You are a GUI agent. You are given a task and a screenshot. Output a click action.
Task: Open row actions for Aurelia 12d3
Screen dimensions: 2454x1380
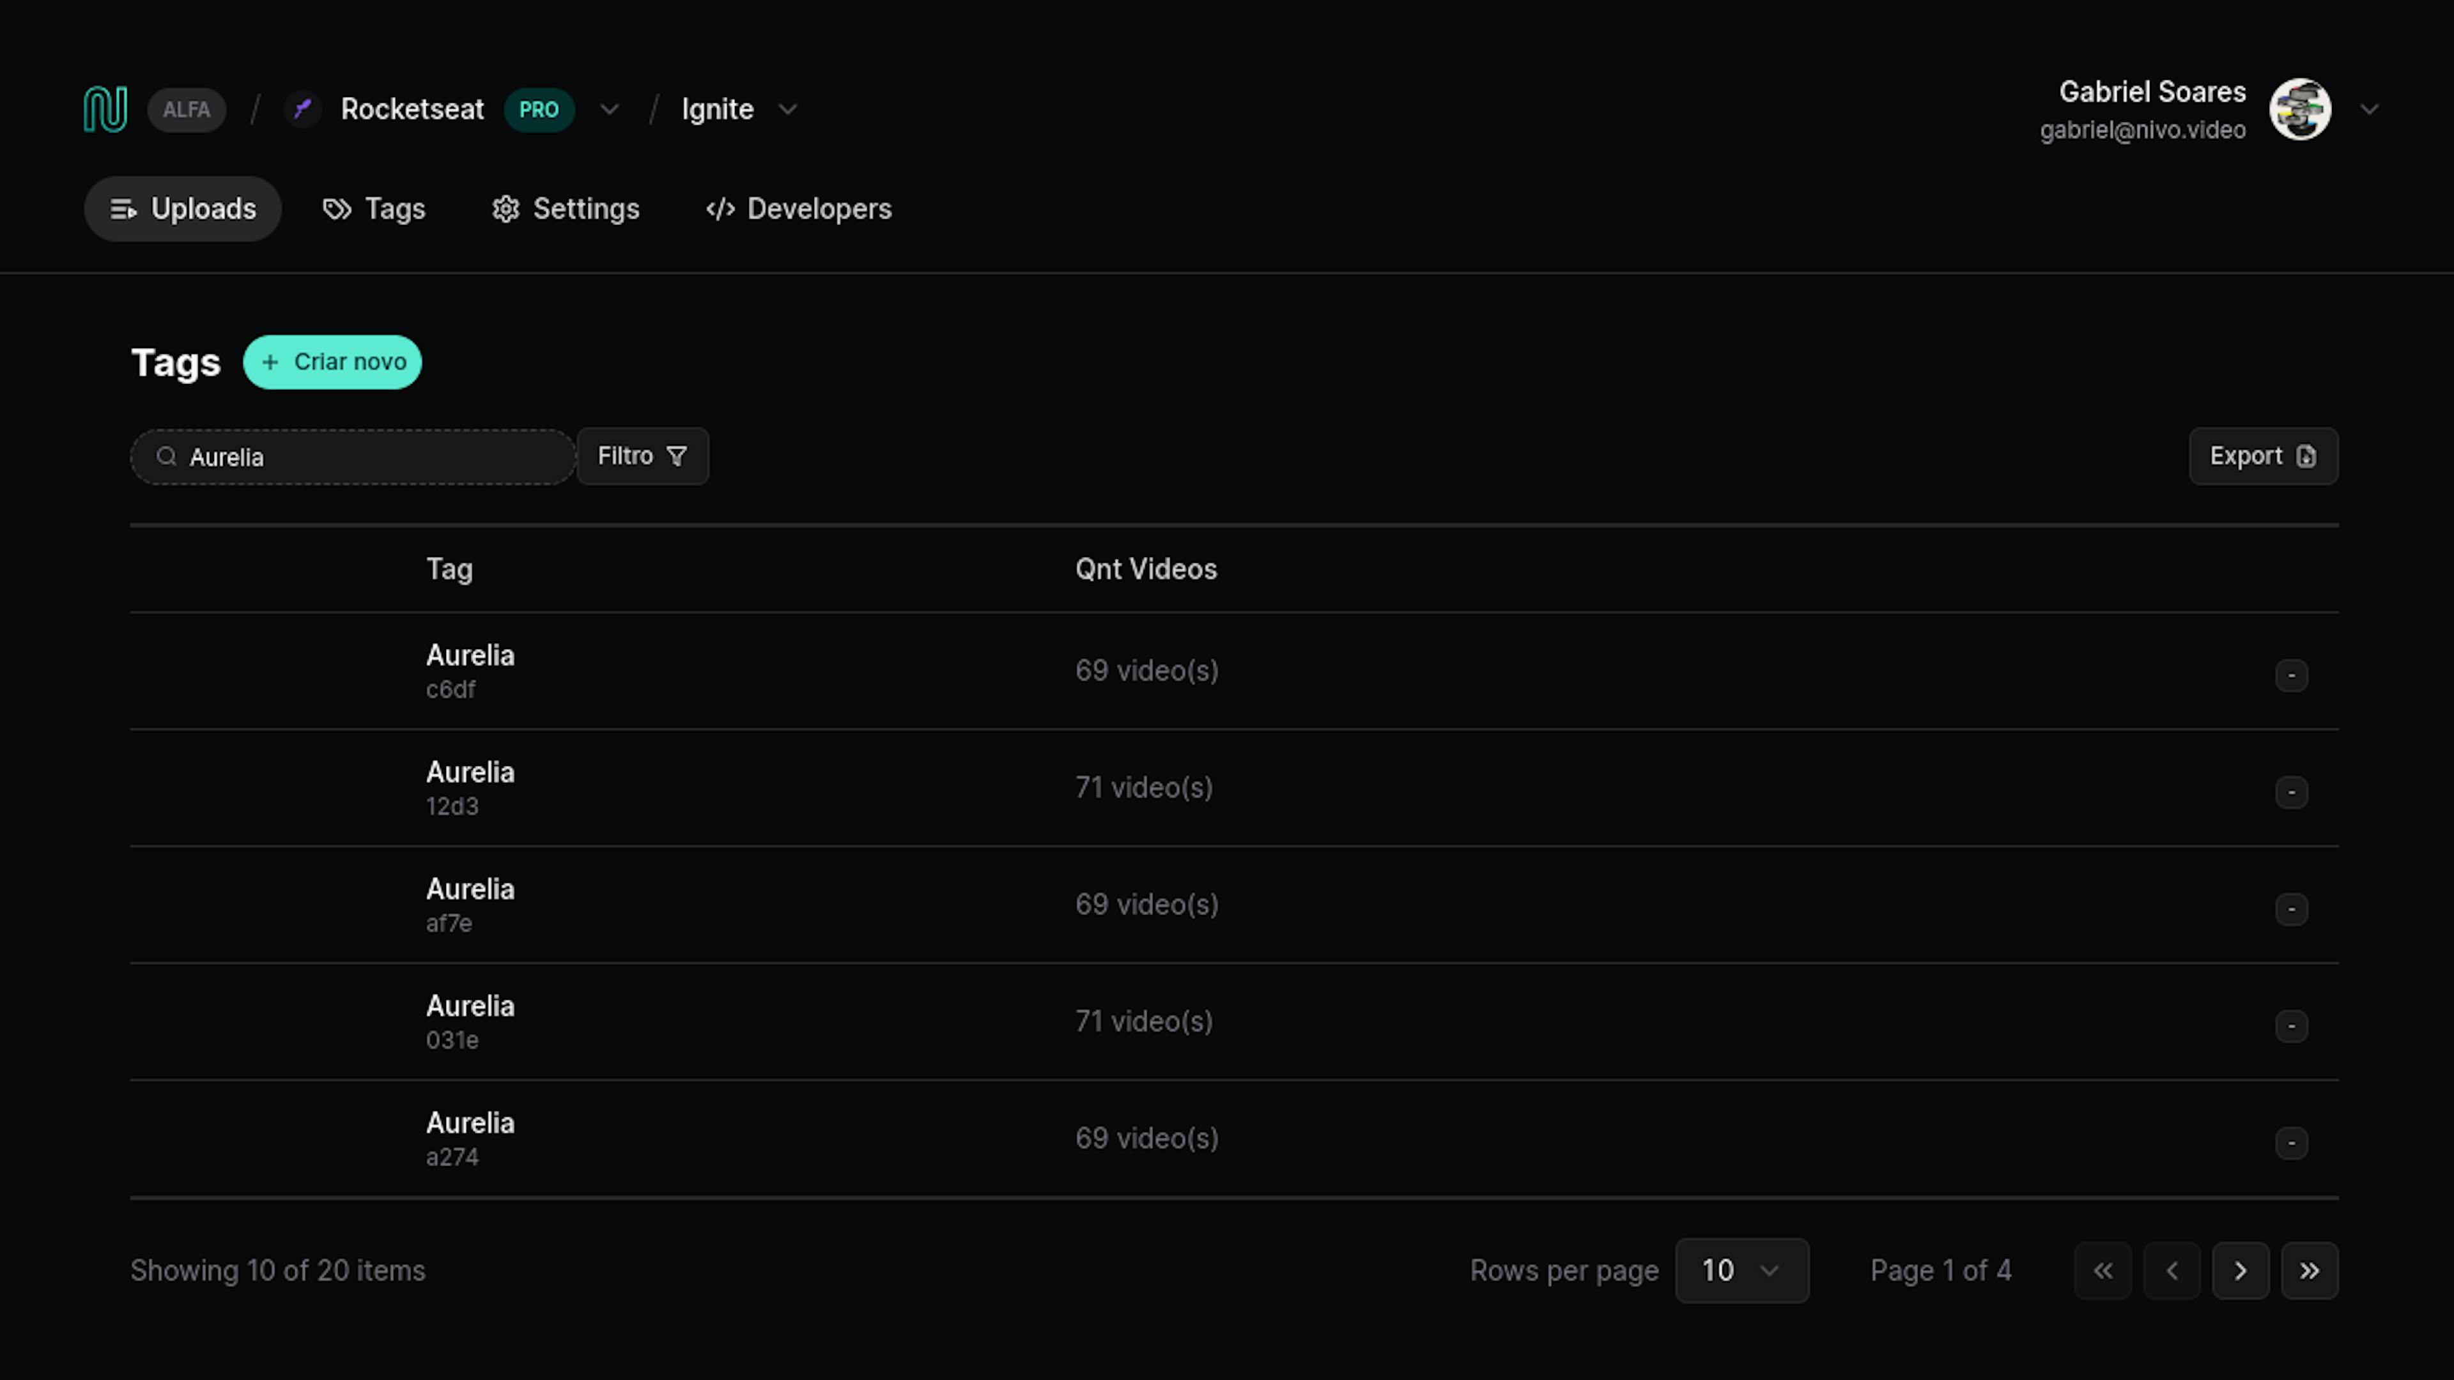coord(2291,792)
